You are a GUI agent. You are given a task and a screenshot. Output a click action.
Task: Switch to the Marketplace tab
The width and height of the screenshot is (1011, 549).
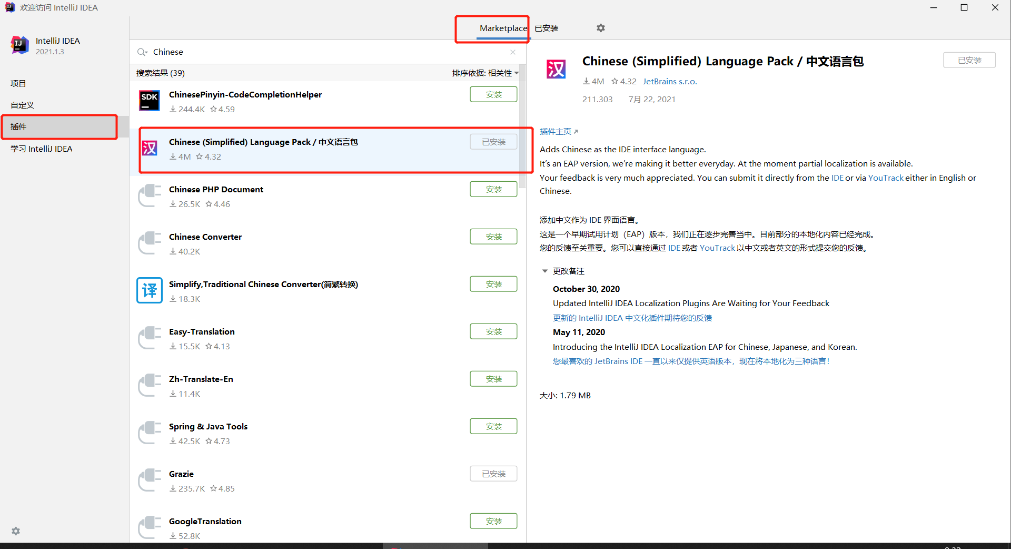coord(503,28)
